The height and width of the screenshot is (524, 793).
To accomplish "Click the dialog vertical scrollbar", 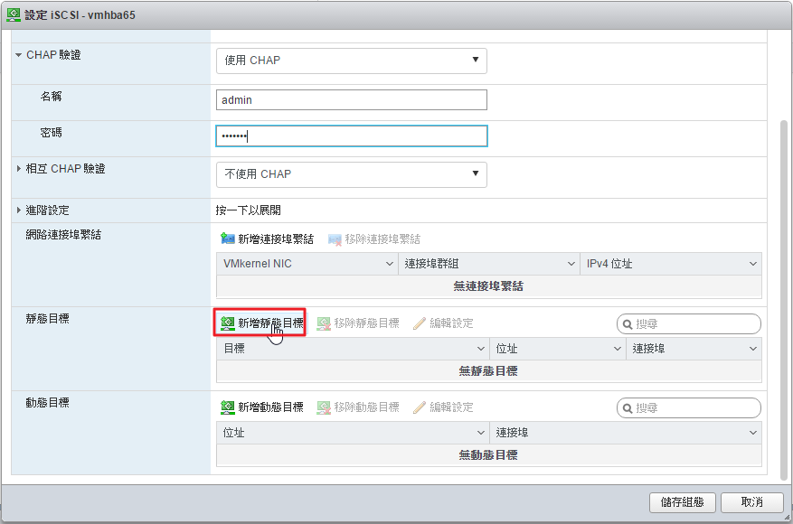I will click(784, 300).
